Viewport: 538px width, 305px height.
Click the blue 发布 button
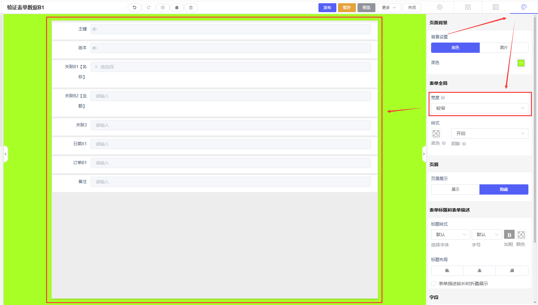point(327,8)
